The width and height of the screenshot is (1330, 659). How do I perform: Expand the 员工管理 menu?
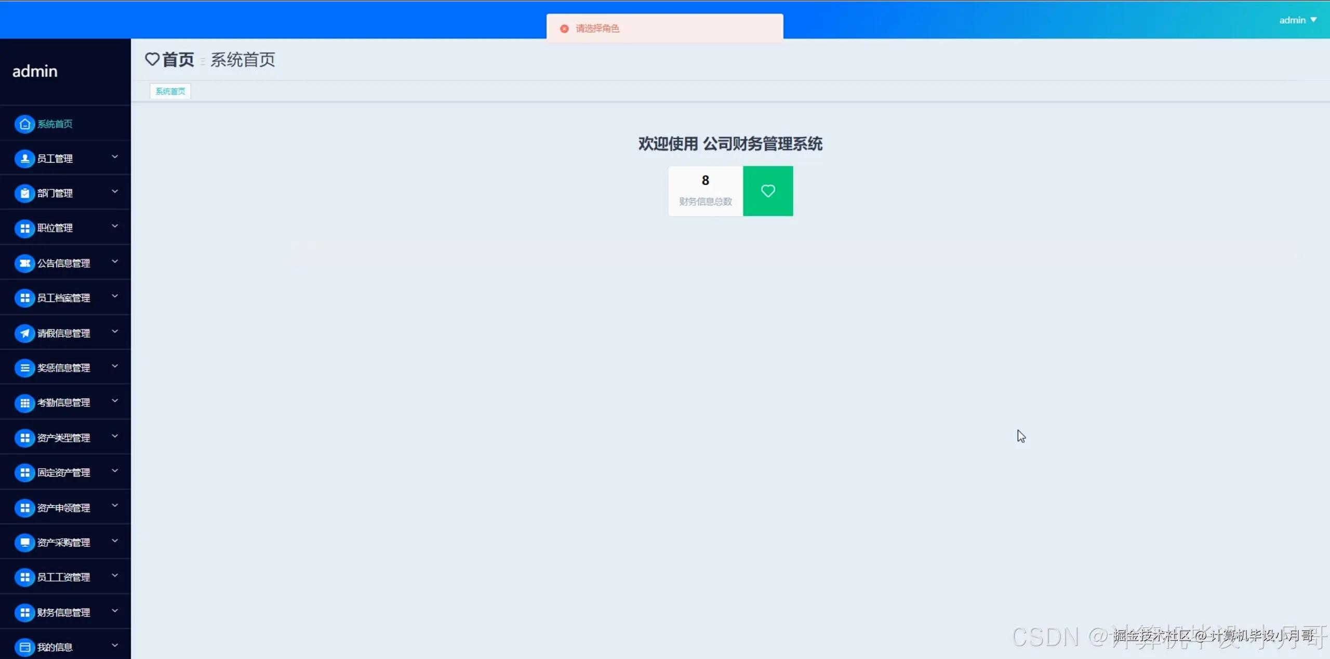[x=115, y=157]
